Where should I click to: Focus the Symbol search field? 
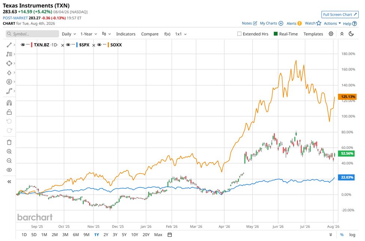[32, 34]
